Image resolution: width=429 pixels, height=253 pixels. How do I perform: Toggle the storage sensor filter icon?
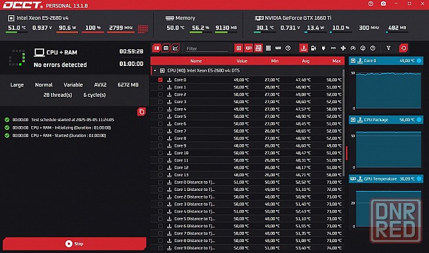(x=268, y=48)
